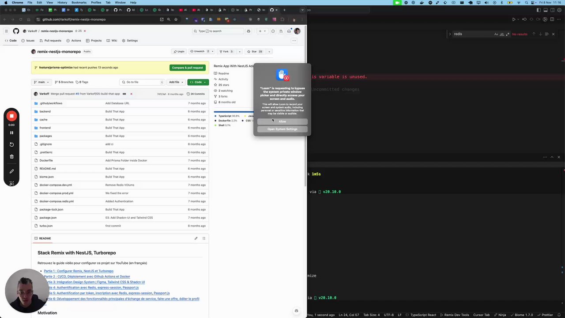The height and width of the screenshot is (318, 565).
Task: Open the Pull requests tab
Action: [x=50, y=41]
